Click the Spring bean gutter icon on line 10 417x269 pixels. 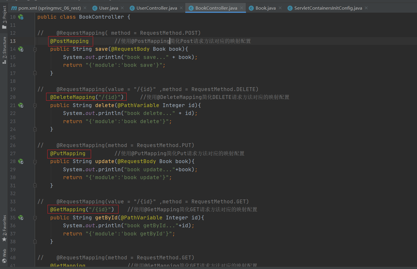point(21,17)
